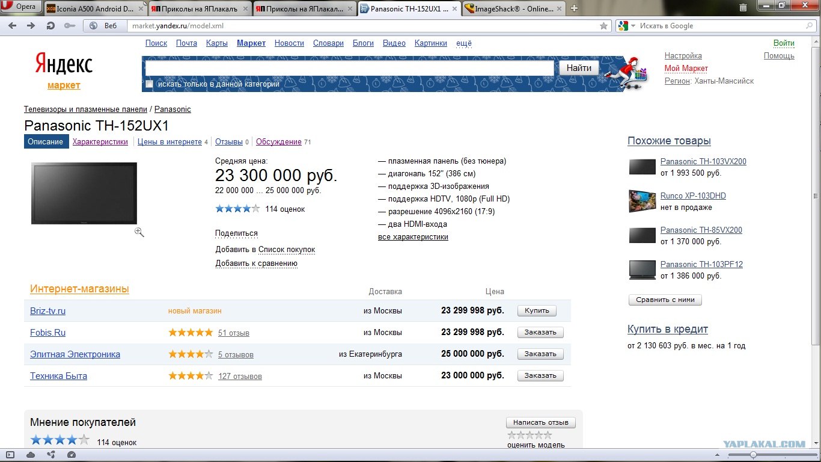Close the Panasonic TH-152UX1 tab
This screenshot has height=462, width=821.
(454, 8)
